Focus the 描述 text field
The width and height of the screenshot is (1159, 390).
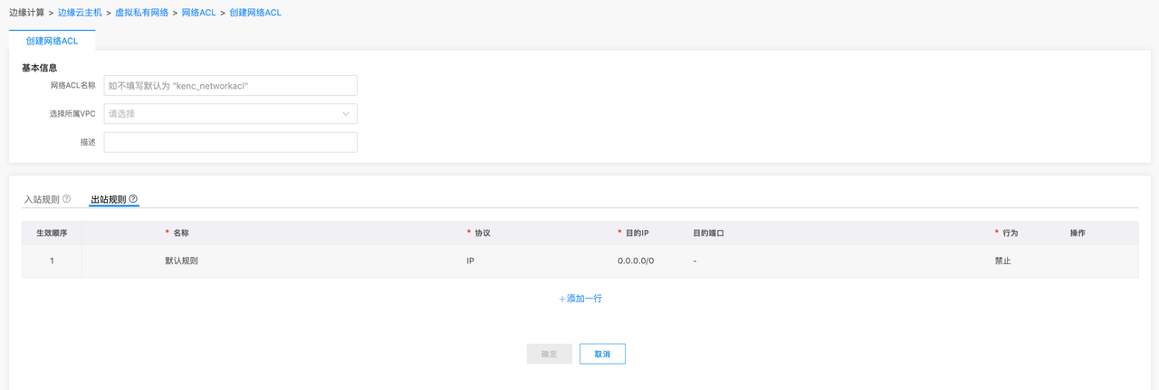(x=230, y=142)
